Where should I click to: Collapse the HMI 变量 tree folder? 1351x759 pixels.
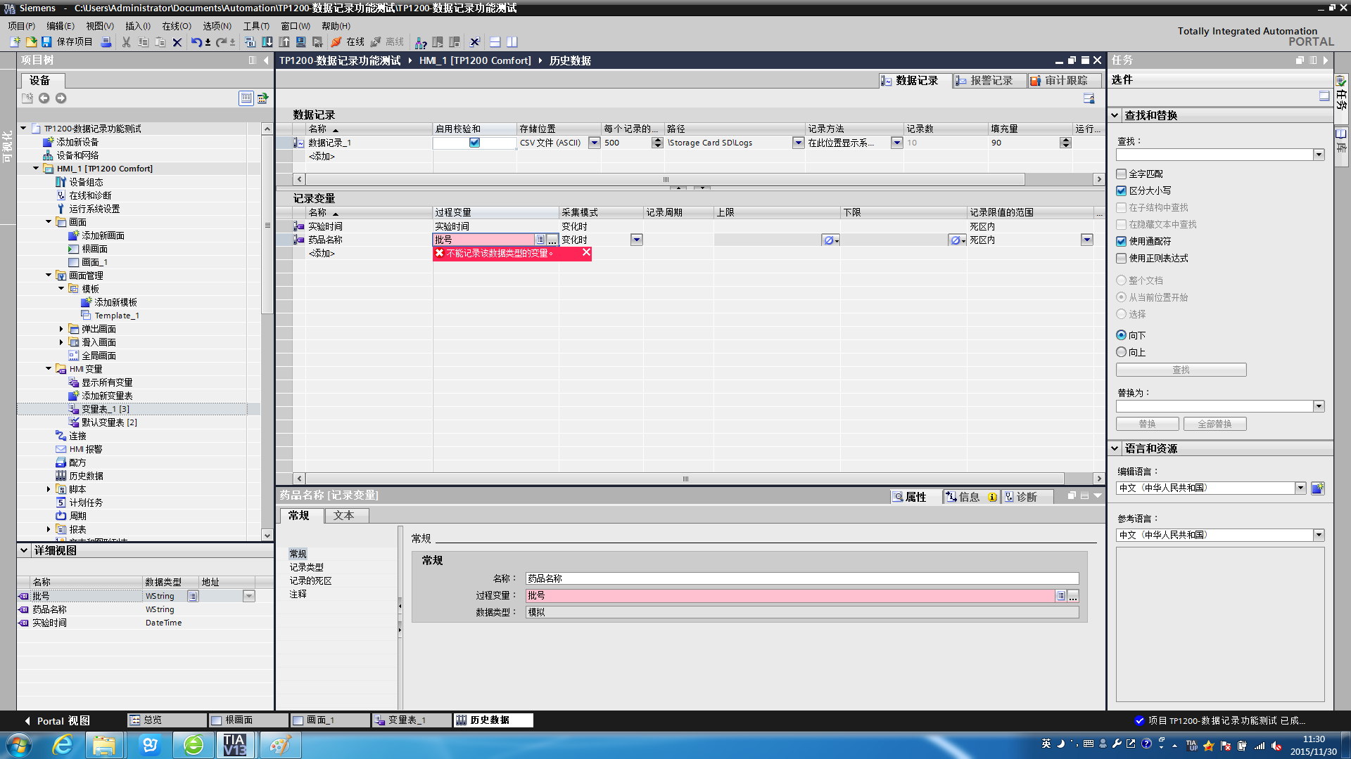click(49, 369)
